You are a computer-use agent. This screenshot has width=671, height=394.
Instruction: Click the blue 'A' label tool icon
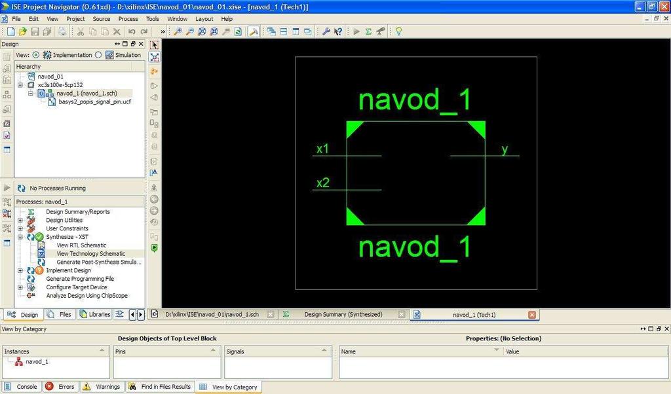tap(154, 173)
